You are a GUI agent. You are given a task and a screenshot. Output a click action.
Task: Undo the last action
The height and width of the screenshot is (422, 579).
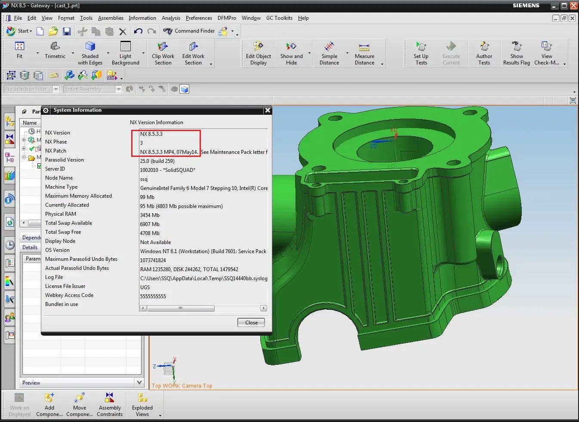(x=138, y=31)
